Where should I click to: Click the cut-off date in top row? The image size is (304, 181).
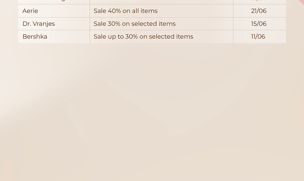259,1
